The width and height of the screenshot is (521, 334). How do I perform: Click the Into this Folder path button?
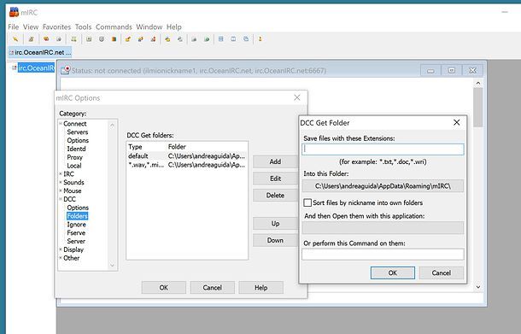pyautogui.click(x=383, y=186)
